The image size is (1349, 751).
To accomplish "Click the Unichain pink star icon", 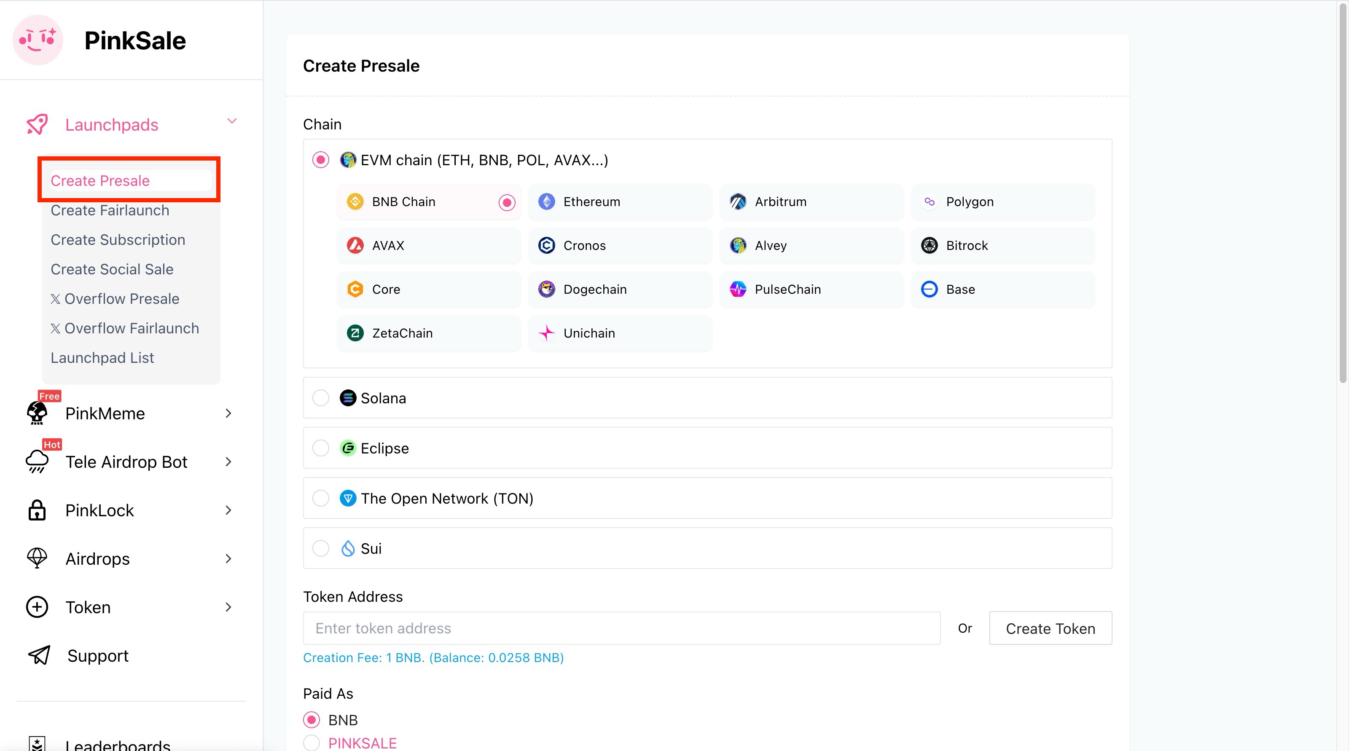I will (x=547, y=333).
